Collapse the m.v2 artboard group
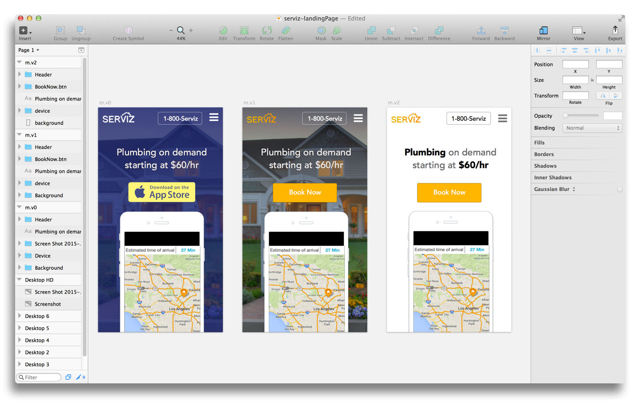640x410 pixels. tap(20, 63)
